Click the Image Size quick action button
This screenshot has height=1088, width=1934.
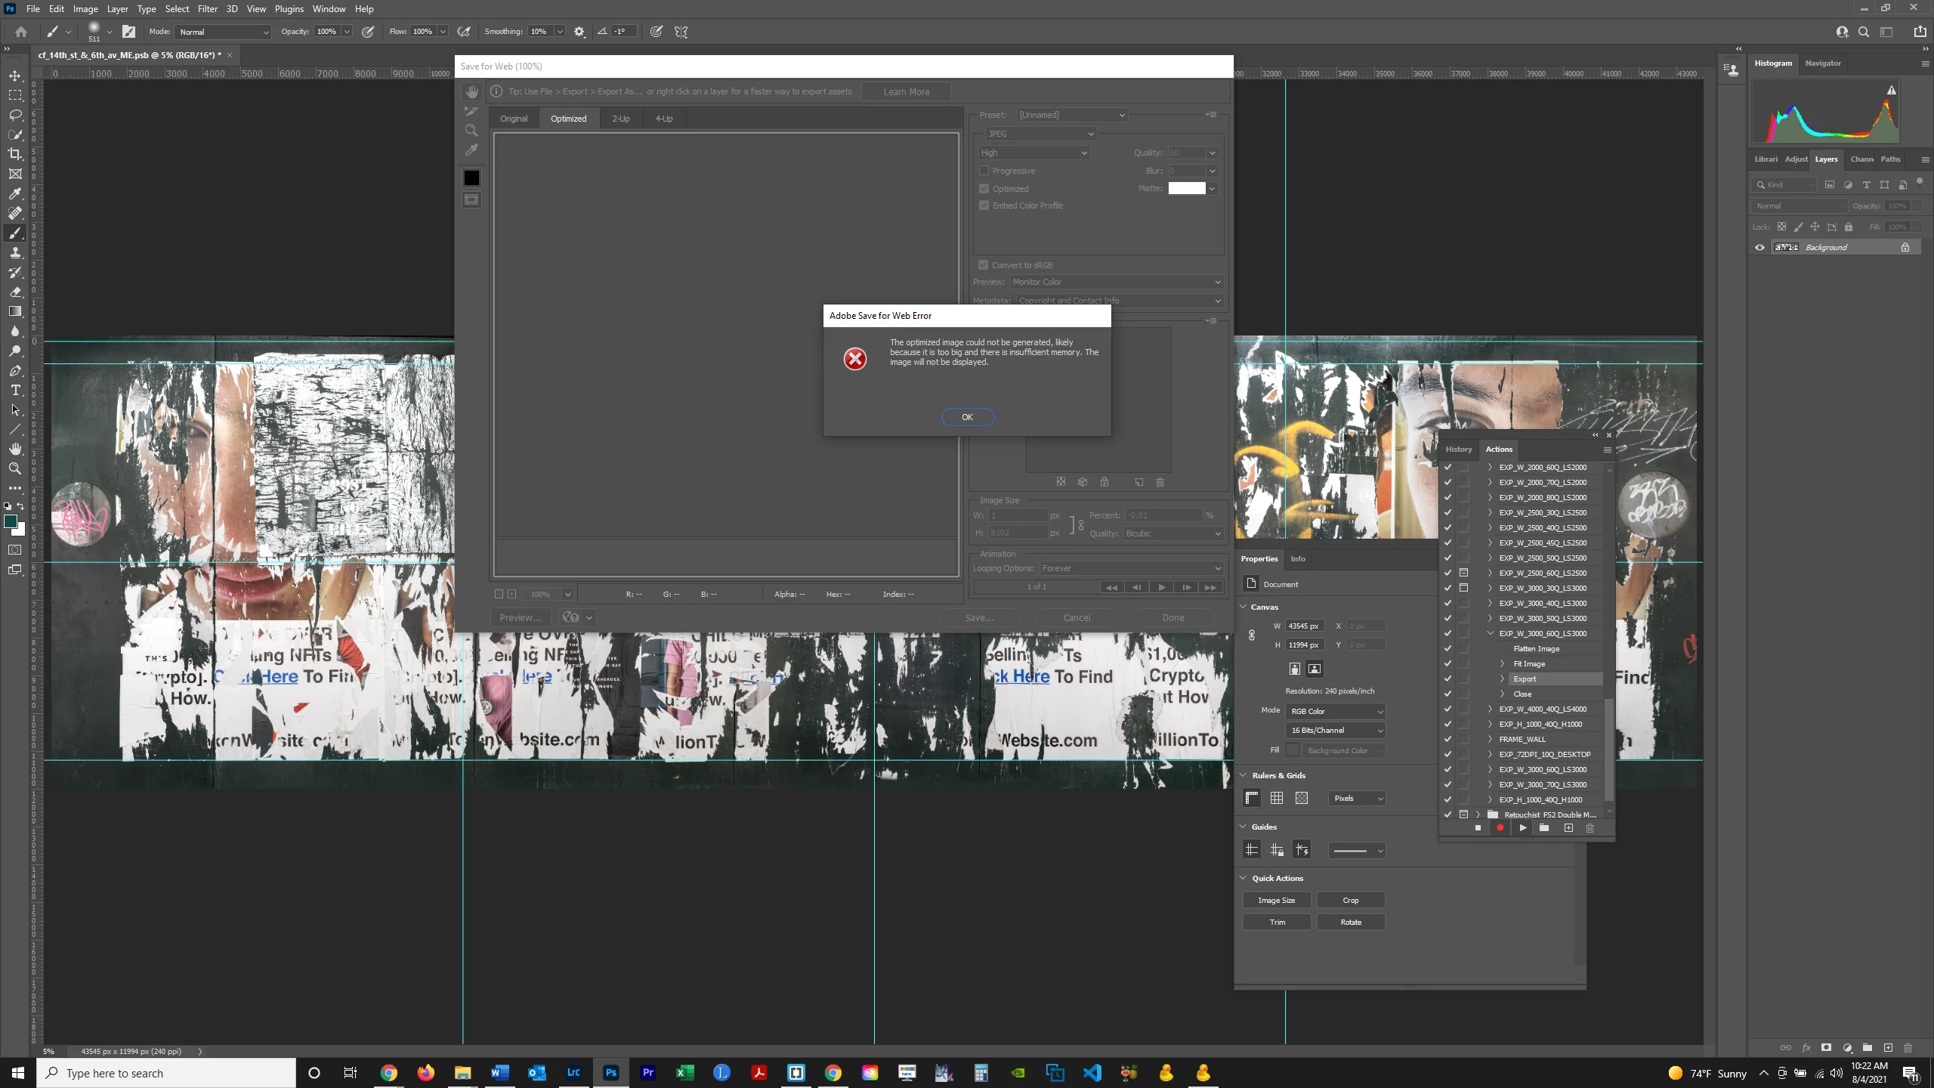click(1276, 900)
